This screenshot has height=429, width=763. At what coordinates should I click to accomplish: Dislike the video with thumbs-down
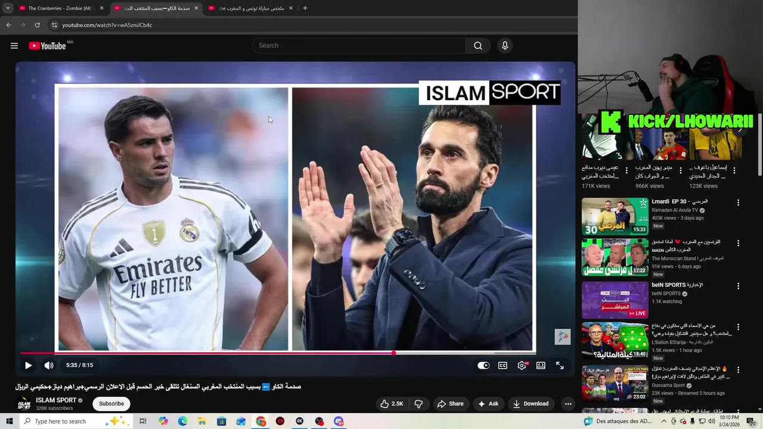pyautogui.click(x=418, y=404)
